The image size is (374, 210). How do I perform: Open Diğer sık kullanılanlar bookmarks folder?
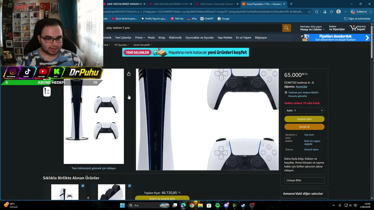(357, 19)
